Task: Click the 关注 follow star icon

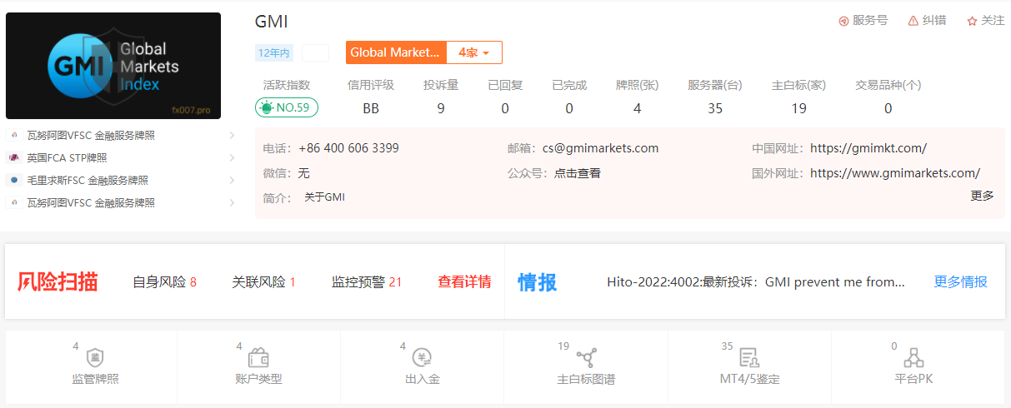Action: (x=972, y=21)
